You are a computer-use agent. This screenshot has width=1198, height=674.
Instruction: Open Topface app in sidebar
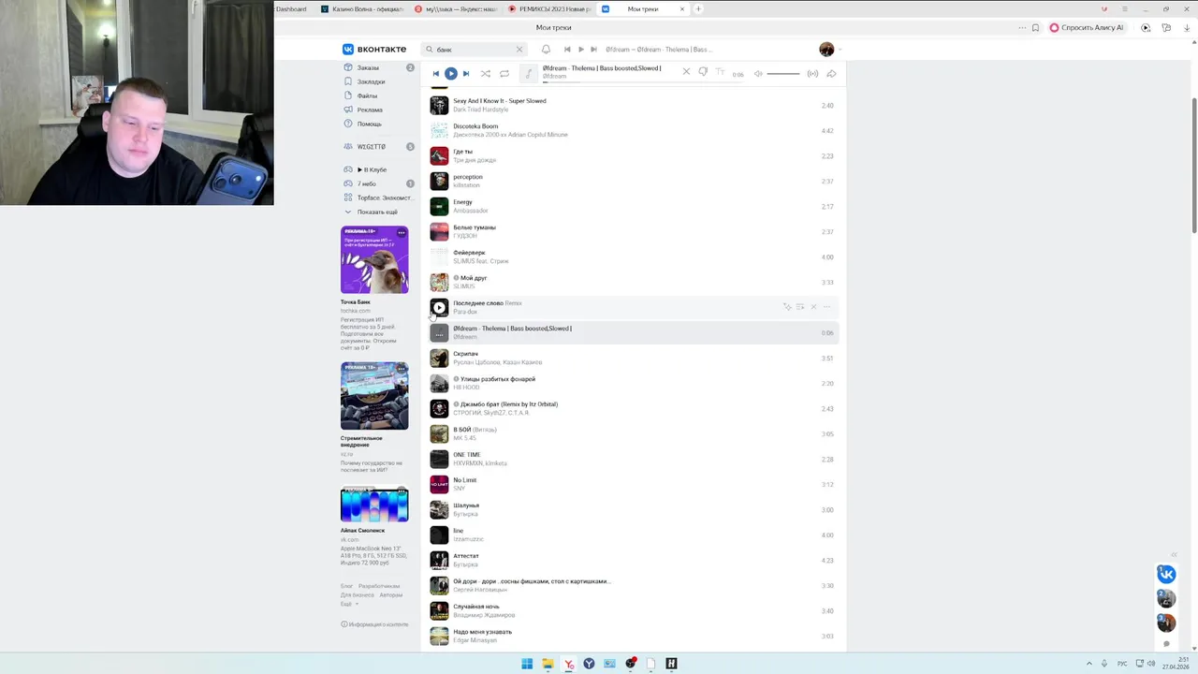(x=378, y=198)
